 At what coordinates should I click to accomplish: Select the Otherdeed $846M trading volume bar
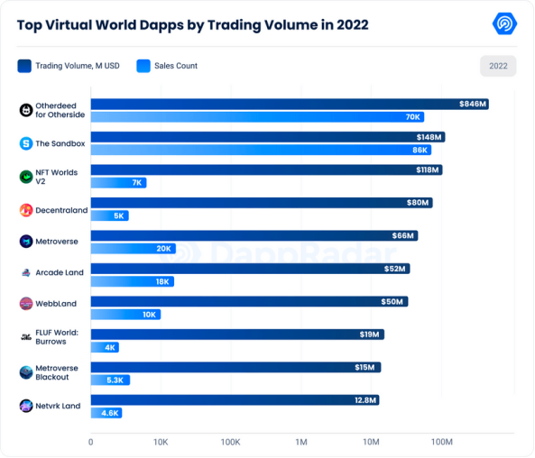290,104
